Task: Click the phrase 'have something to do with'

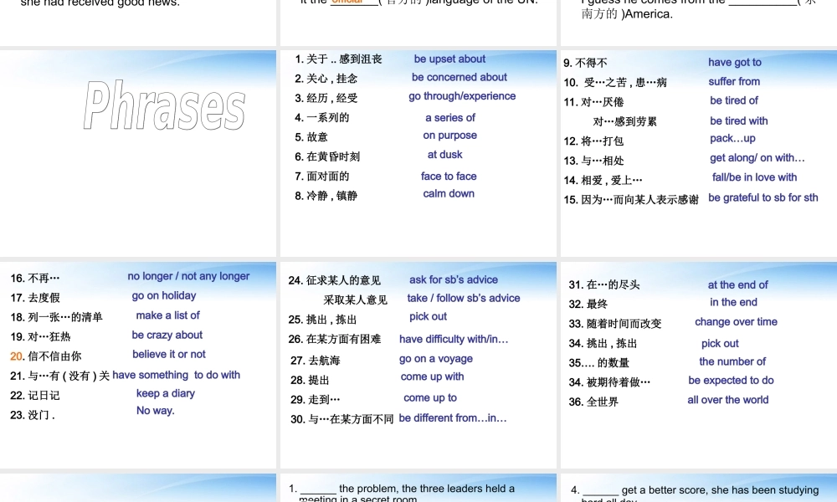Action: pos(176,375)
